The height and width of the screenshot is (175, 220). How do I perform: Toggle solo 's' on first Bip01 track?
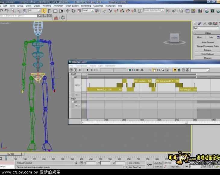[x=79, y=85]
